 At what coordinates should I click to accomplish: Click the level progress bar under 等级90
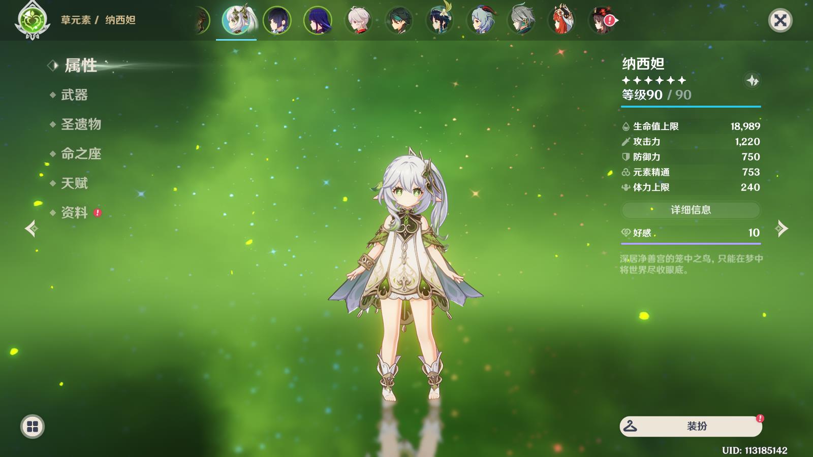(691, 107)
